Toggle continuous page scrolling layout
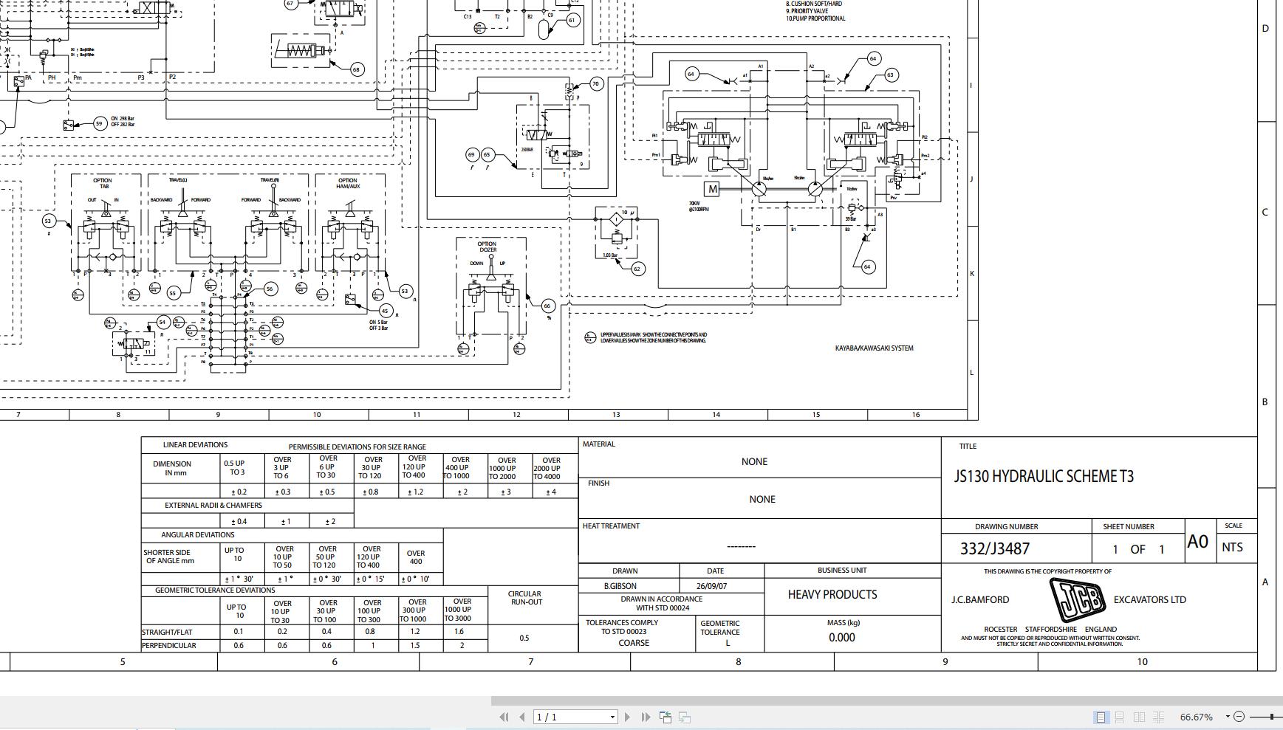This screenshot has height=730, width=1283. pos(1120,717)
